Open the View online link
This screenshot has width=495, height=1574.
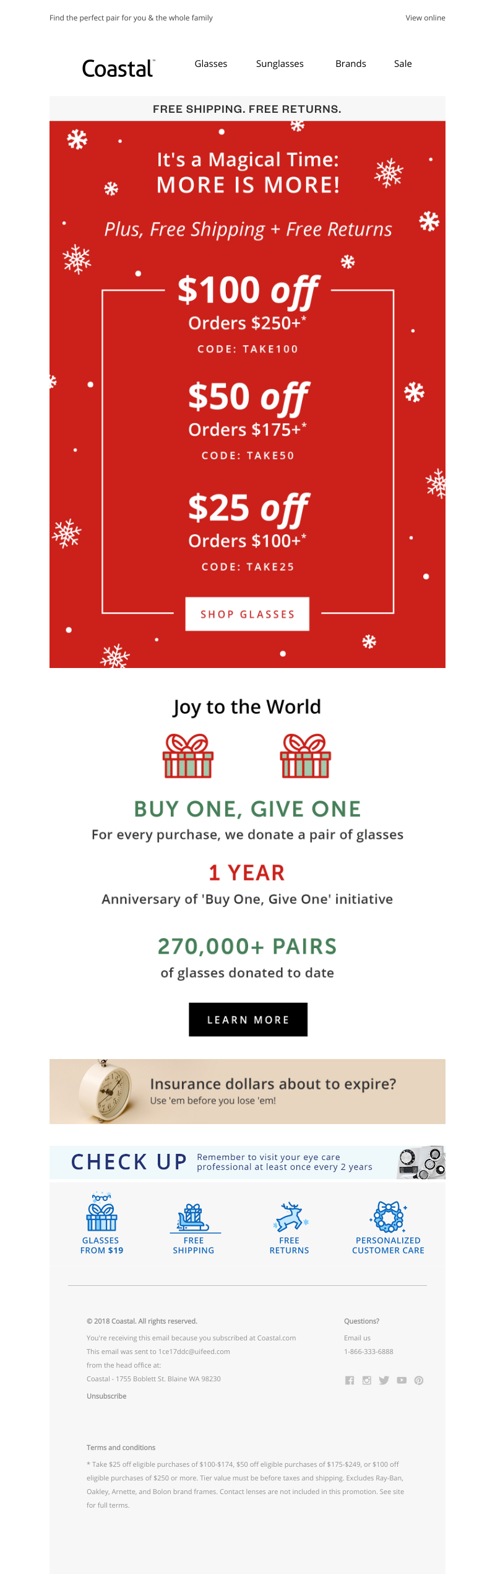pos(425,18)
